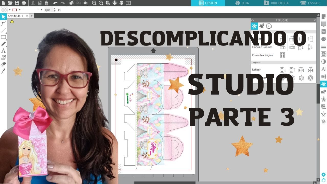Open the object on path tab
Image resolution: width=327 pixels, height=184 pixels.
pos(269,26)
